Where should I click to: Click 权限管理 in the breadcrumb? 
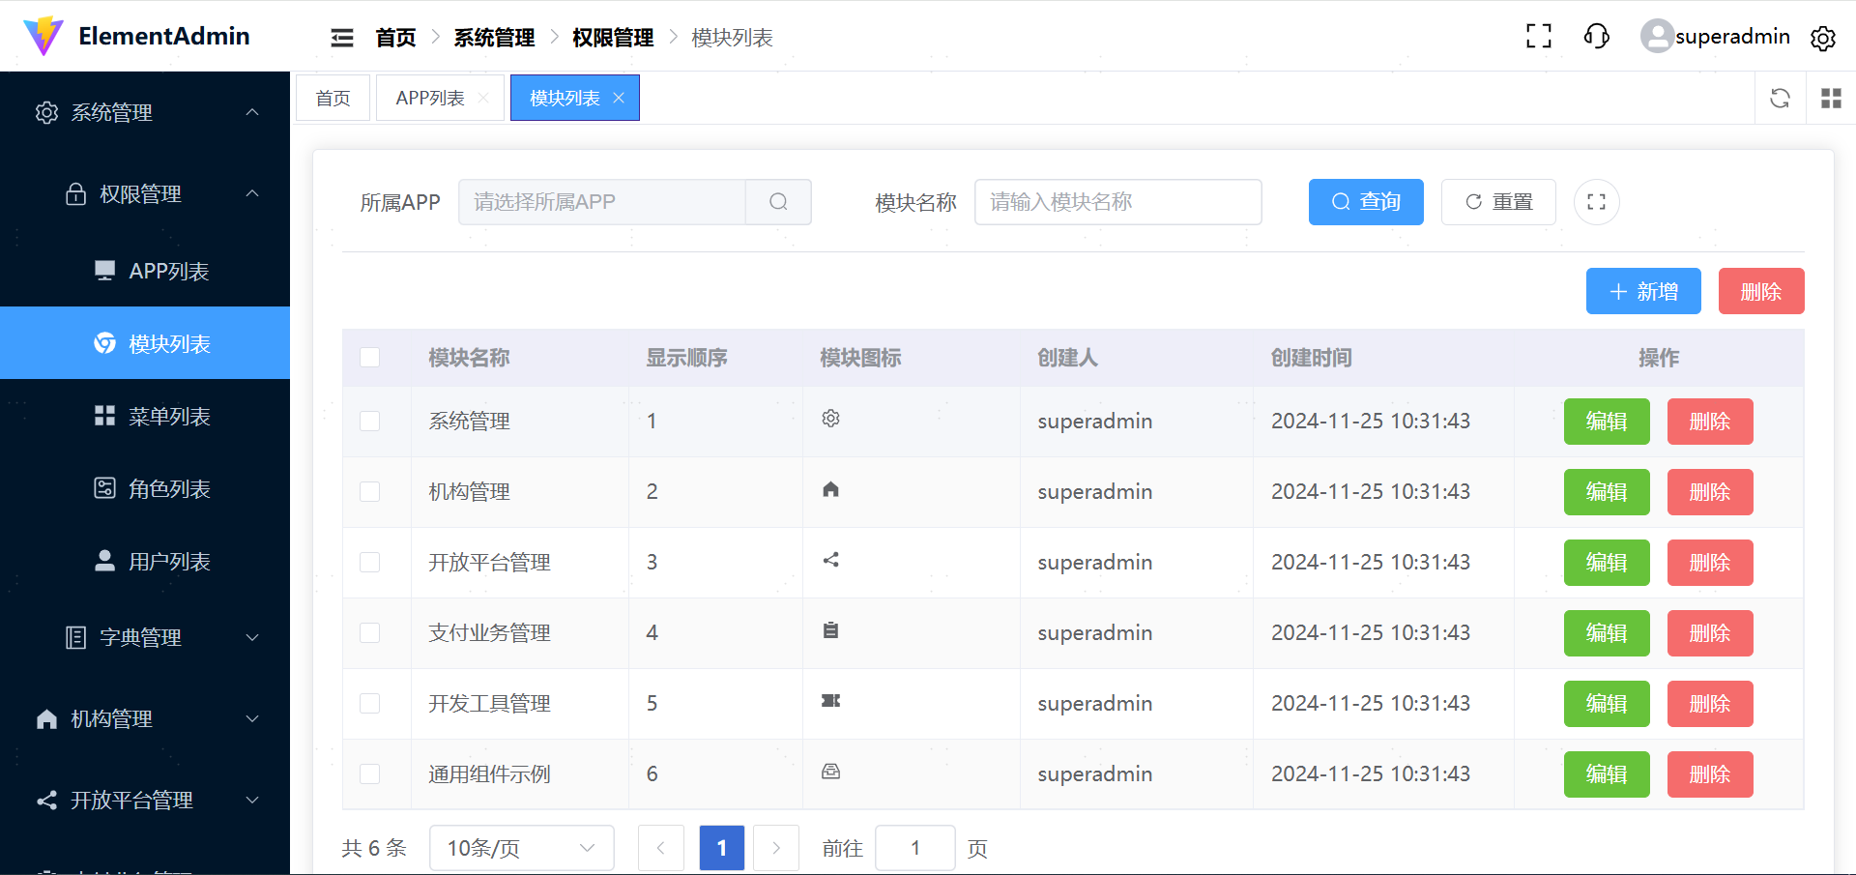pyautogui.click(x=613, y=38)
